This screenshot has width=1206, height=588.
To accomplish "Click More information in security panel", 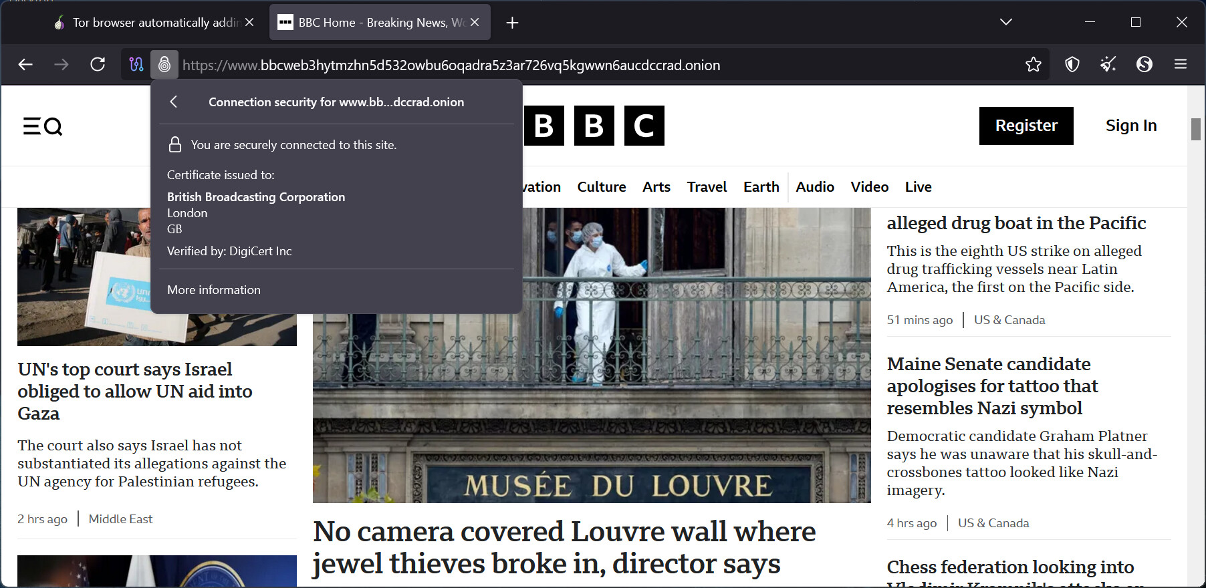I will tap(214, 290).
